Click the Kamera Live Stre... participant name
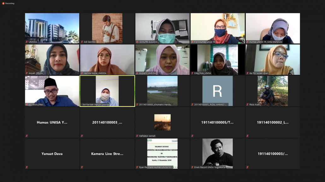 pyautogui.click(x=107, y=154)
